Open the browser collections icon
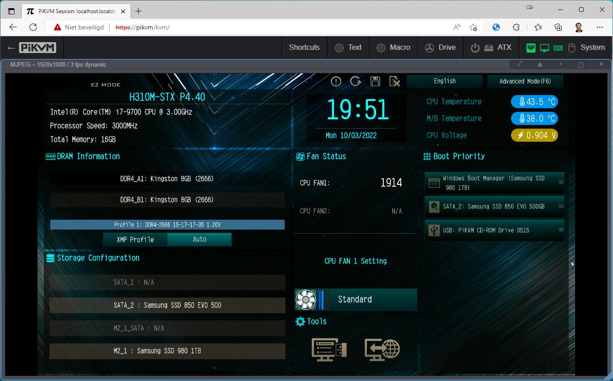 pyautogui.click(x=558, y=27)
